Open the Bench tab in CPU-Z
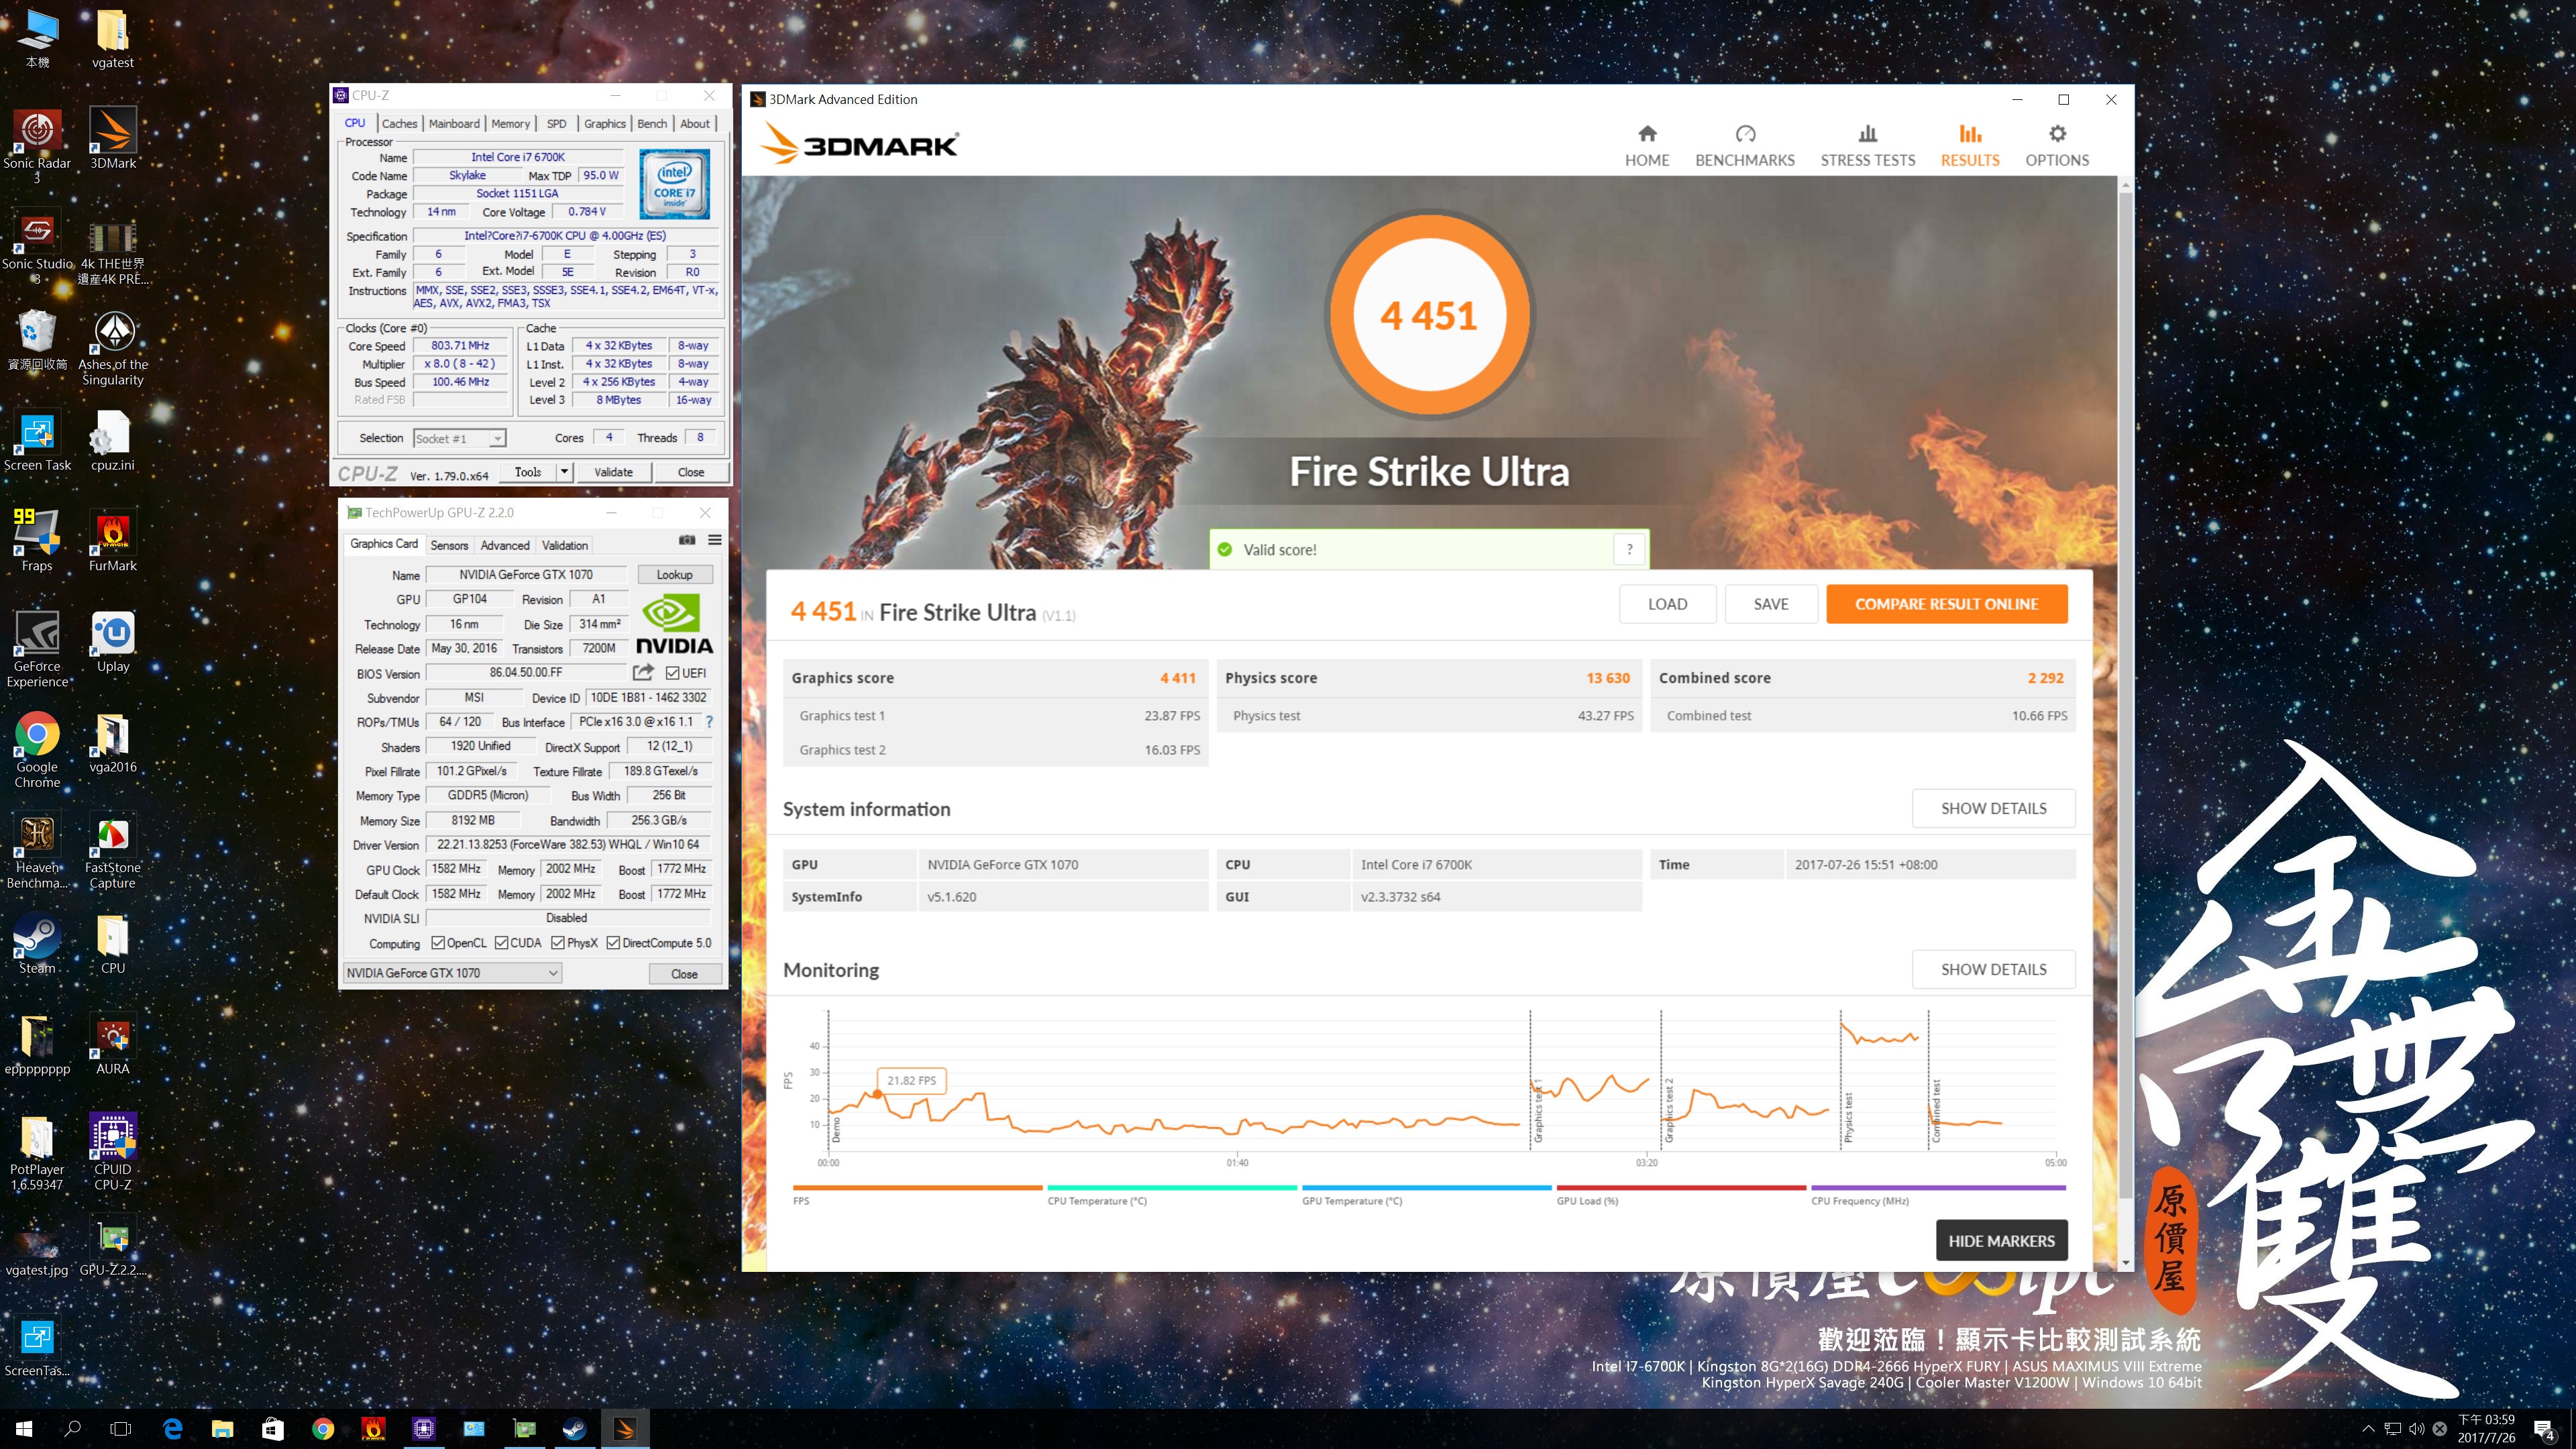 tap(652, 124)
